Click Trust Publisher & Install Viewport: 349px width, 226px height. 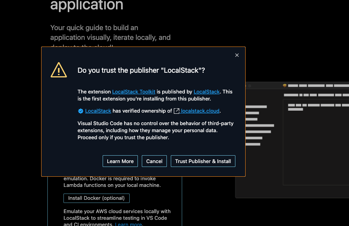(x=203, y=161)
